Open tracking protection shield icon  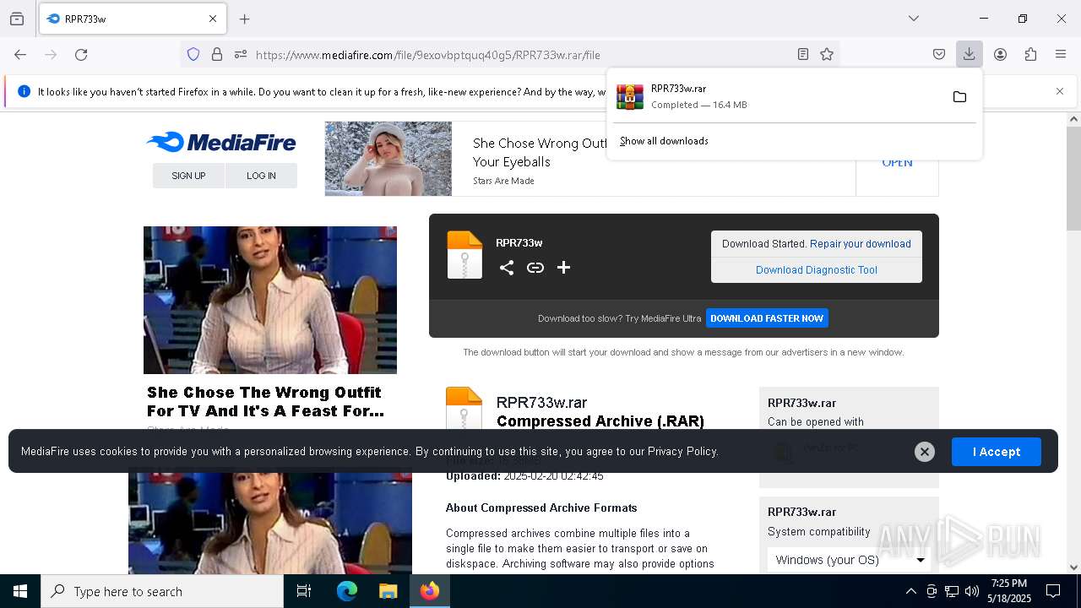tap(193, 54)
